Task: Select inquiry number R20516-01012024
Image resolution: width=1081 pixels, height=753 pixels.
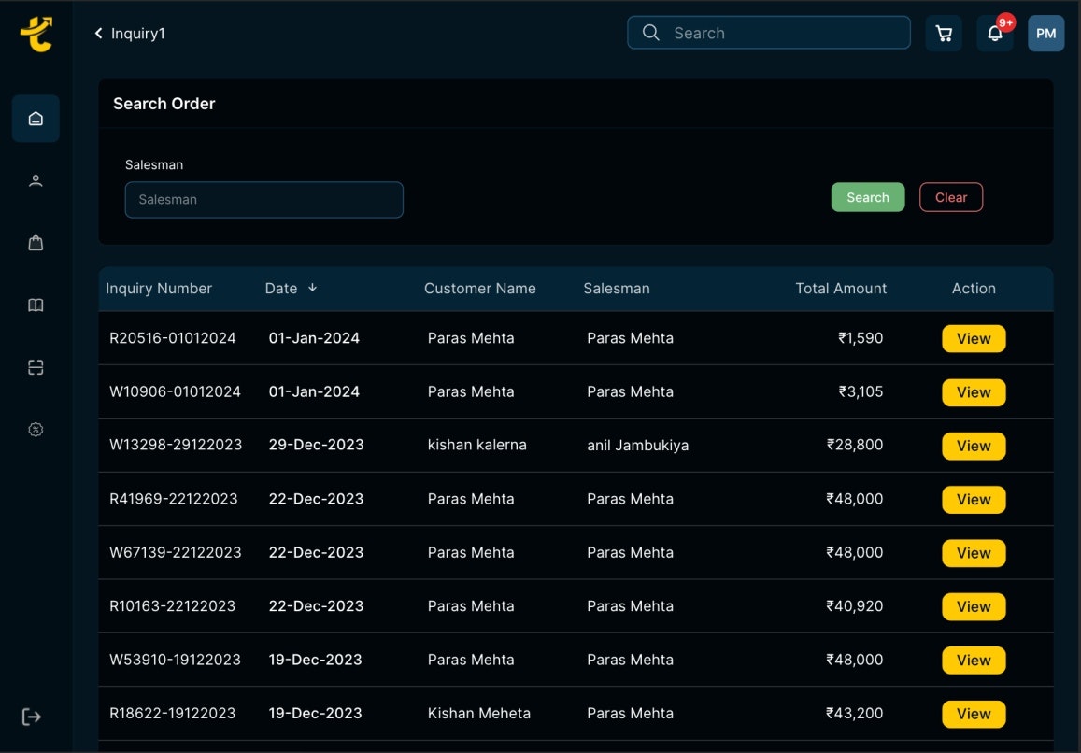Action: tap(172, 338)
